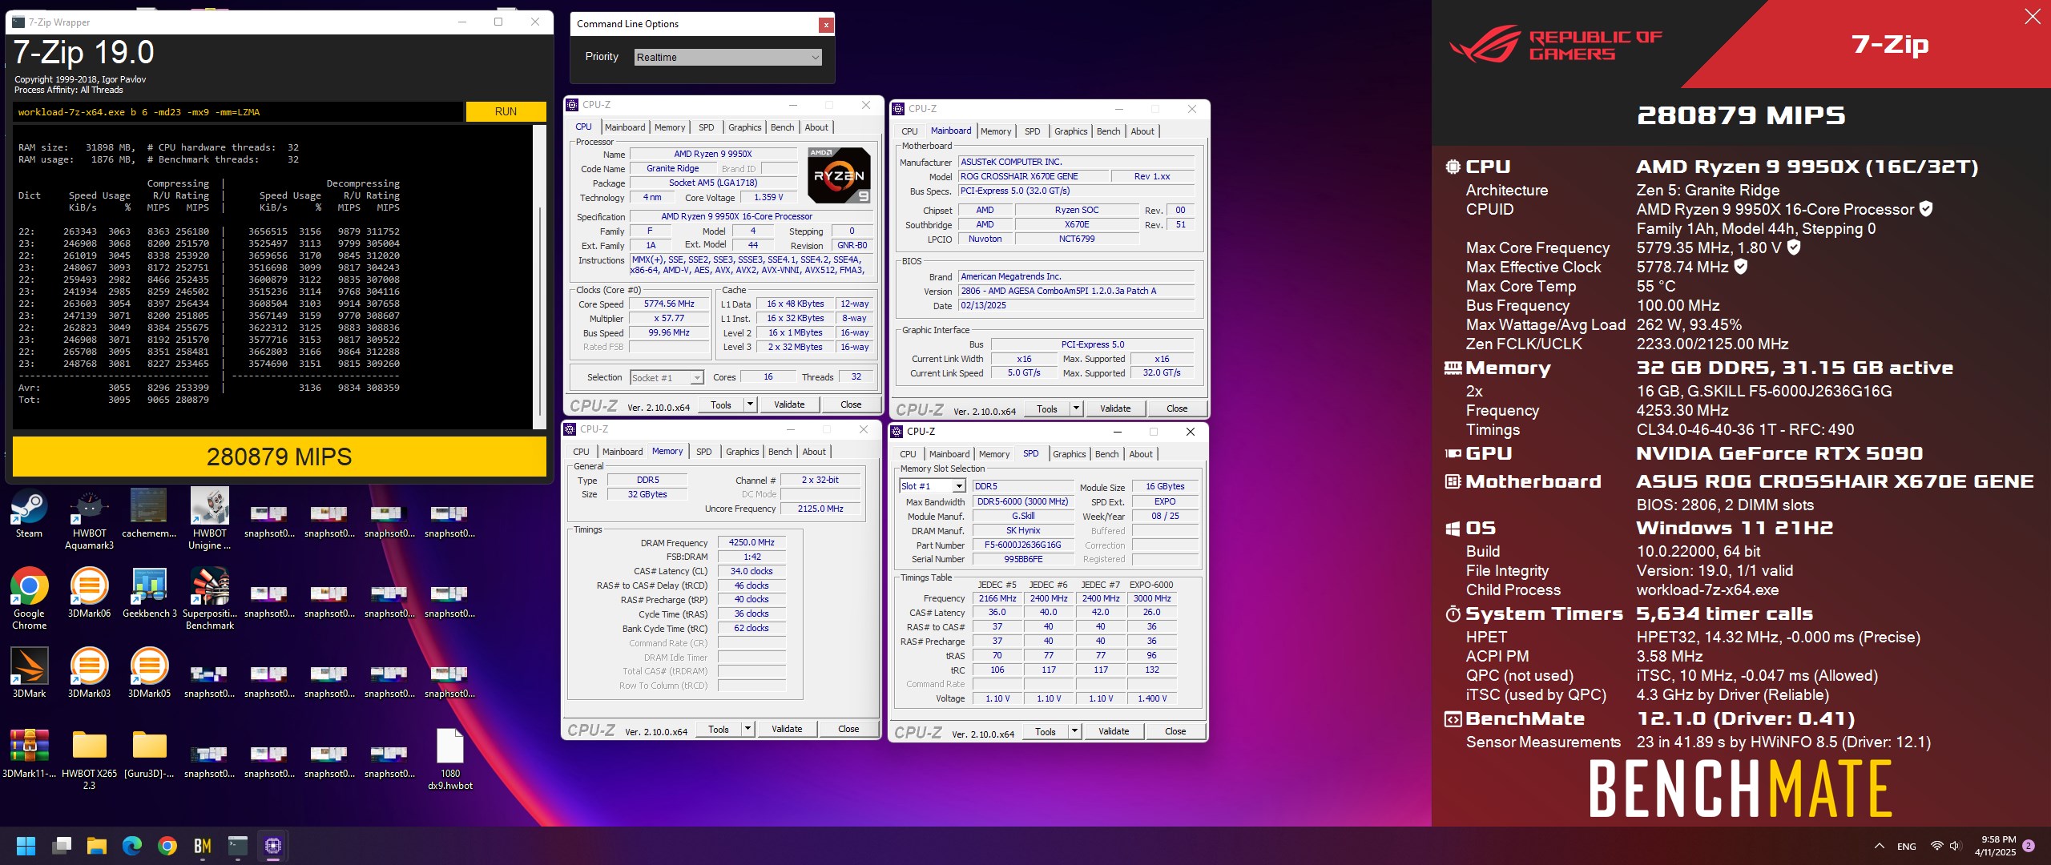Click Close in CPU-Z Mainboard window
This screenshot has height=865, width=2051.
pyautogui.click(x=1177, y=408)
